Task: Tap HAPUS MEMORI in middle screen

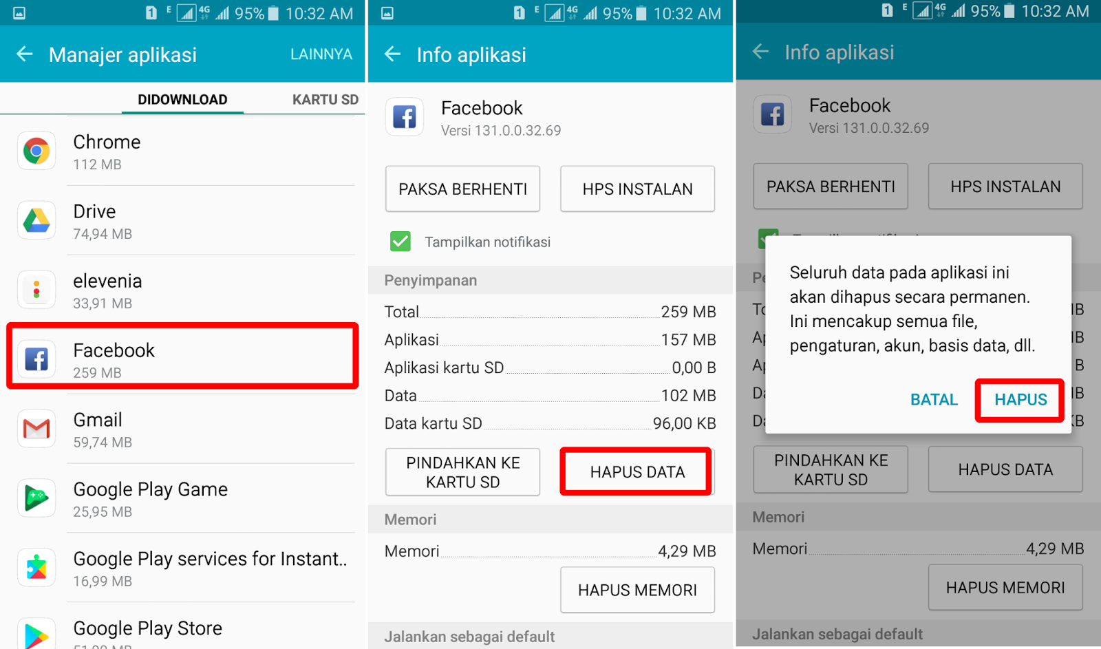Action: pyautogui.click(x=637, y=590)
